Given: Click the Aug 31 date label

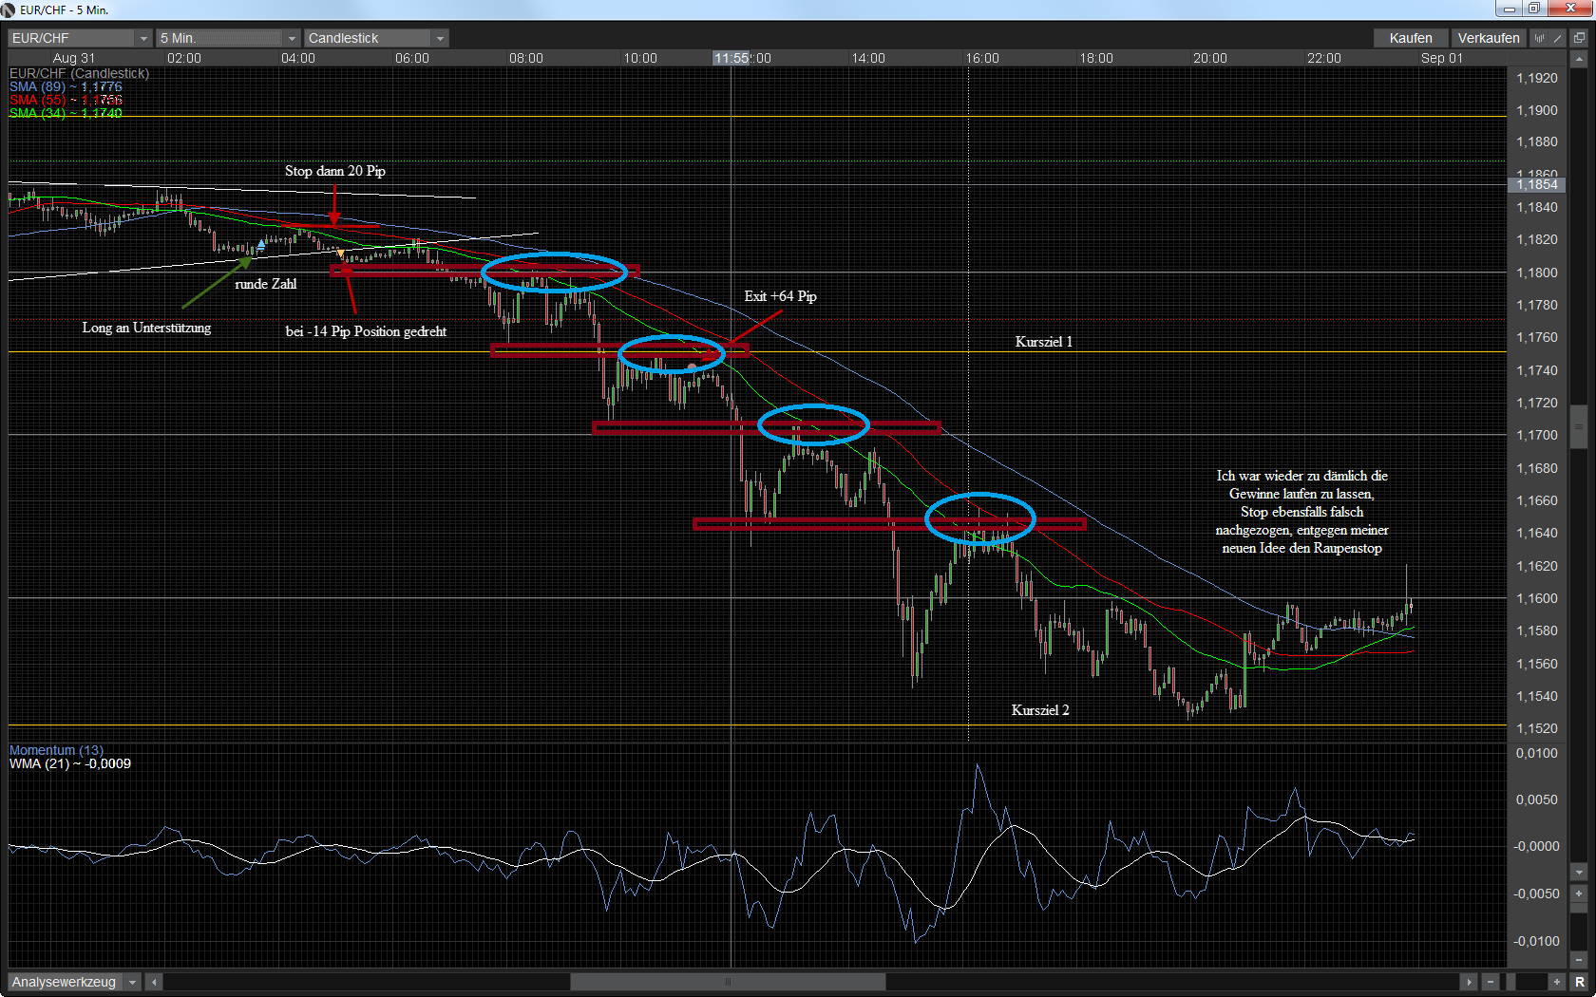Looking at the screenshot, I should (74, 58).
